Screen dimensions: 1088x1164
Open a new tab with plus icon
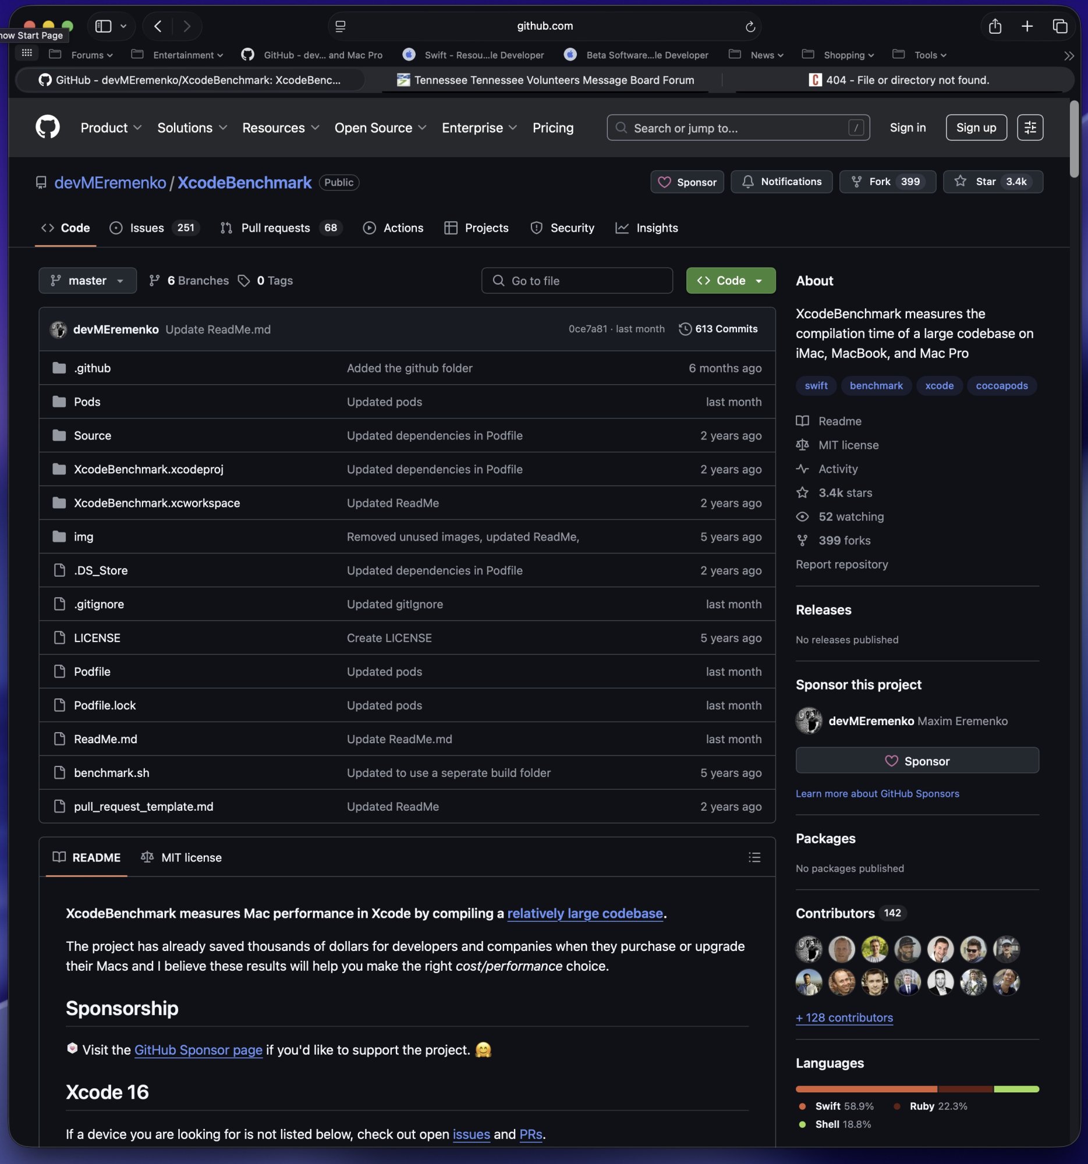click(1027, 26)
